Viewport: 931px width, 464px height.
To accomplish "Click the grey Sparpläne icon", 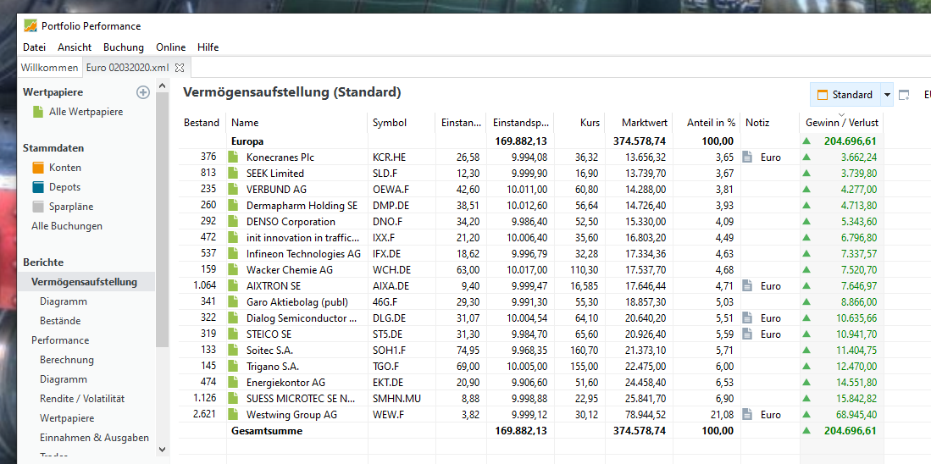I will pos(38,207).
